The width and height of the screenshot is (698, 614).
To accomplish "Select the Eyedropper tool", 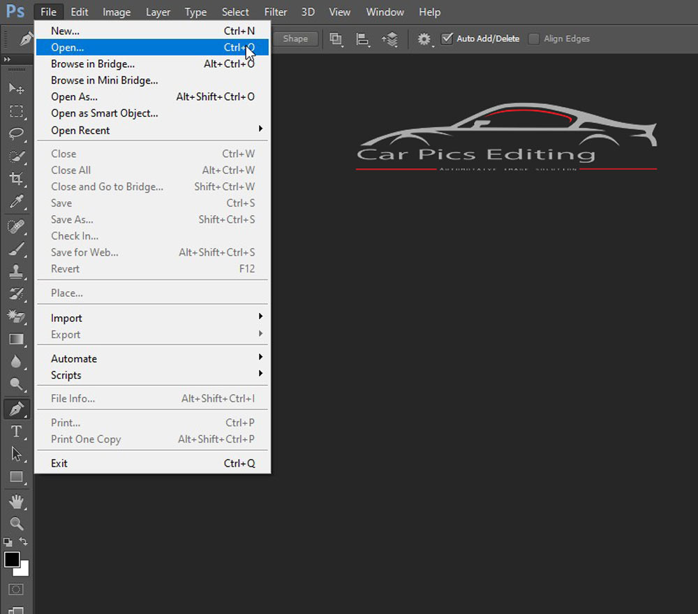I will pyautogui.click(x=17, y=202).
